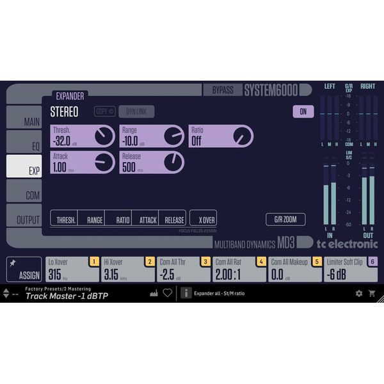Select RANGE focus field
Image resolution: width=384 pixels, height=384 pixels.
[x=91, y=218]
